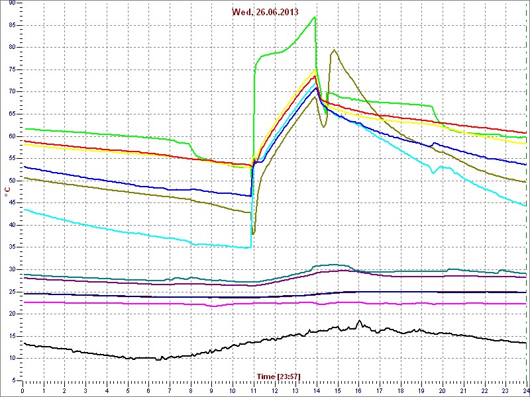
Task: Click hour 6 on the time axis
Action: click(148, 391)
